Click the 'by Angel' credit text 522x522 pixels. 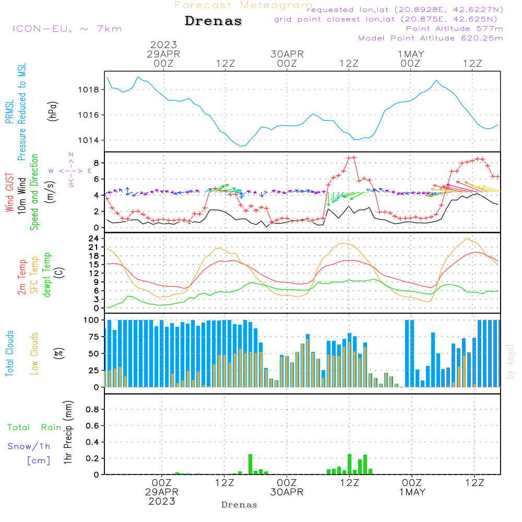click(511, 362)
